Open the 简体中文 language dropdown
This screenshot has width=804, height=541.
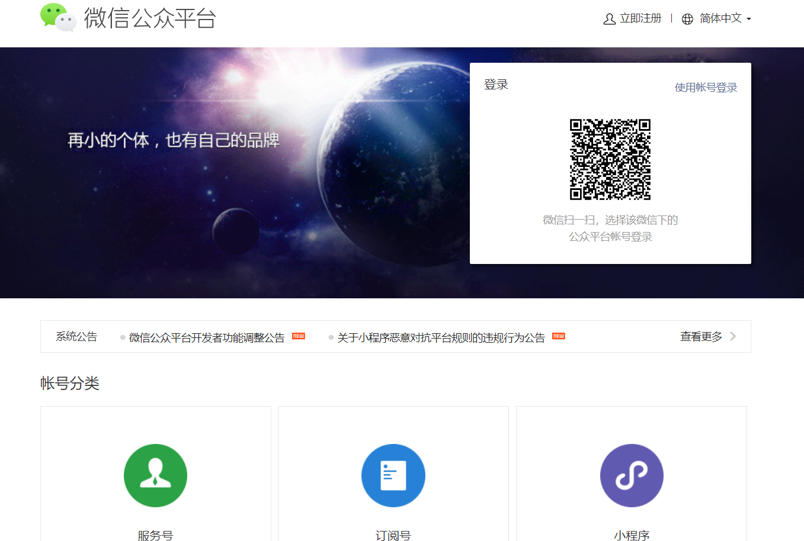[720, 18]
